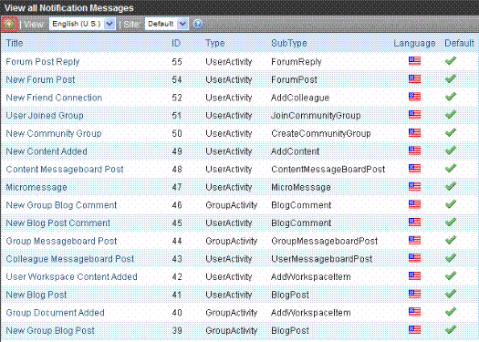Open the blue help icon in toolbar
This screenshot has width=479, height=342.
pos(198,24)
